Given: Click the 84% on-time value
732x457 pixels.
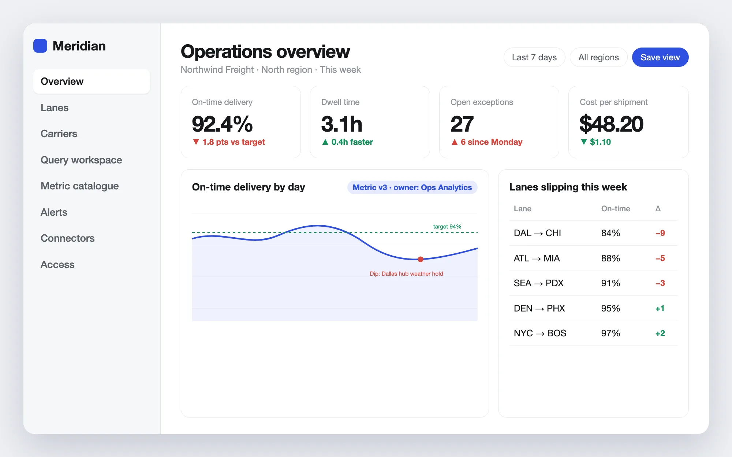Looking at the screenshot, I should tap(610, 233).
